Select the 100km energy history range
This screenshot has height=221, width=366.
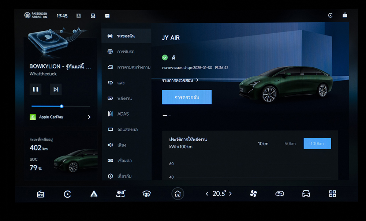click(x=317, y=144)
